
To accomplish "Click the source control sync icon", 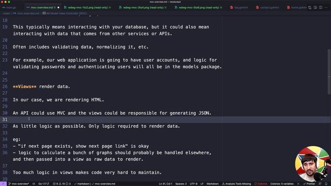I will point(34,184).
